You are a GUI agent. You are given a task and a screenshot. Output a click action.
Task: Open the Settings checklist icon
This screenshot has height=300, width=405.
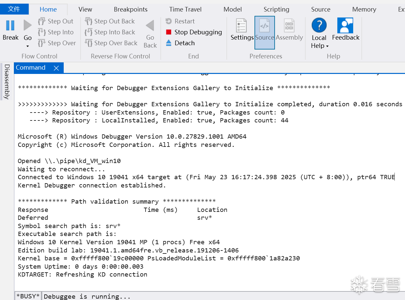[242, 26]
